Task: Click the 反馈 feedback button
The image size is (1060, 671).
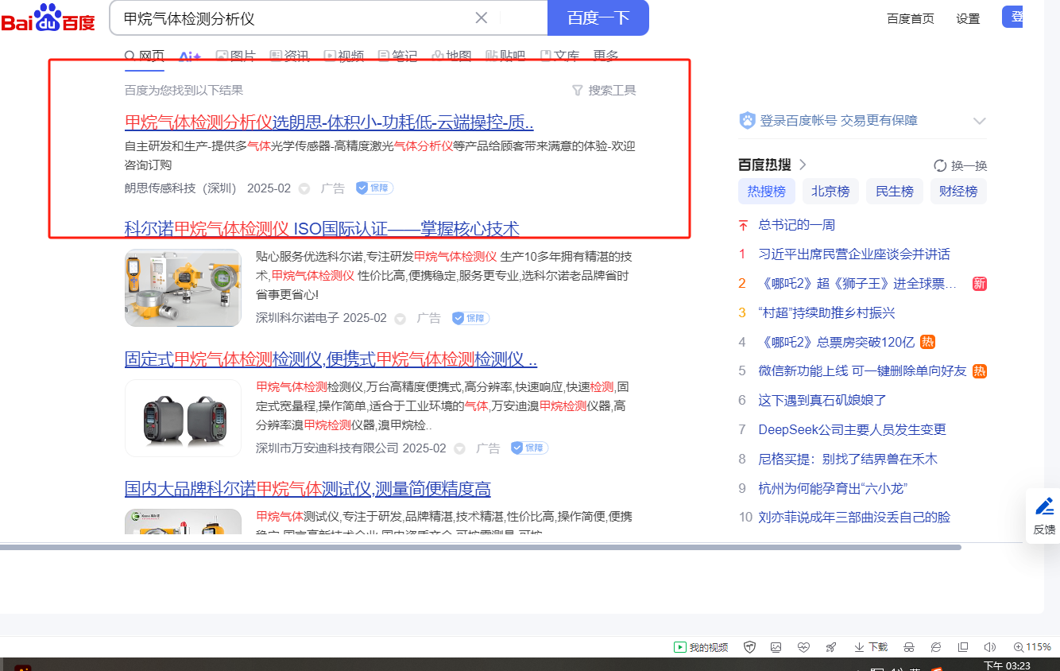Action: (1044, 515)
